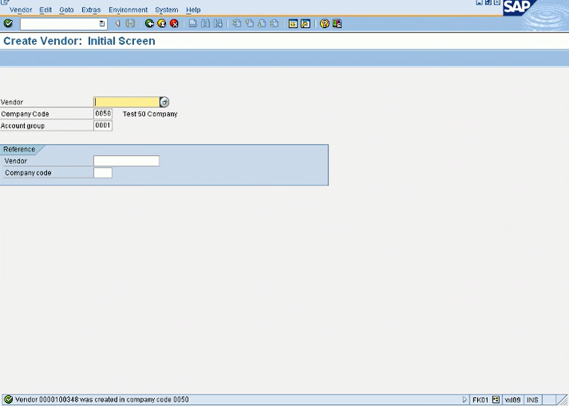This screenshot has width=569, height=406.
Task: Open the Vendor field search help button
Action: click(x=164, y=102)
